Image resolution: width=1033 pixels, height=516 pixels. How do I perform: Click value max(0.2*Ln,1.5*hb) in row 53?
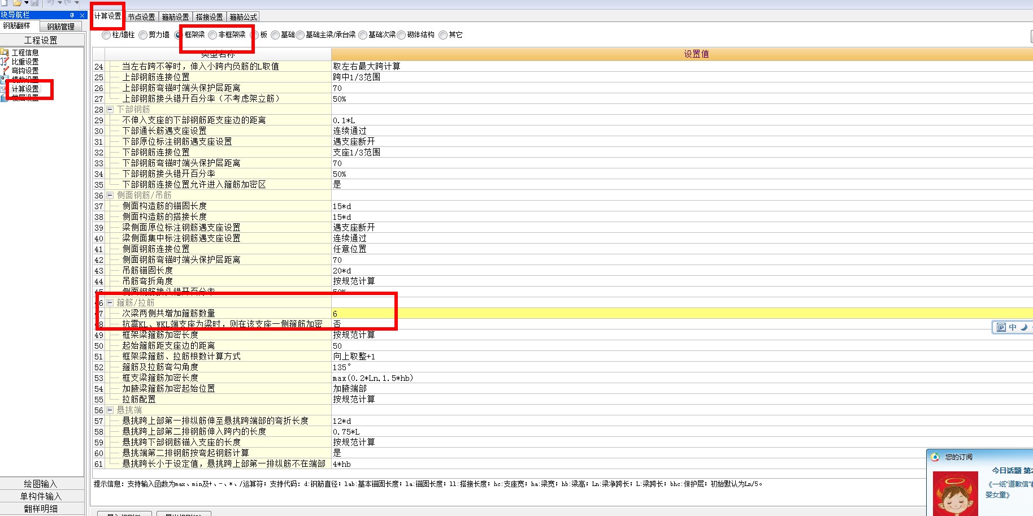click(682, 378)
